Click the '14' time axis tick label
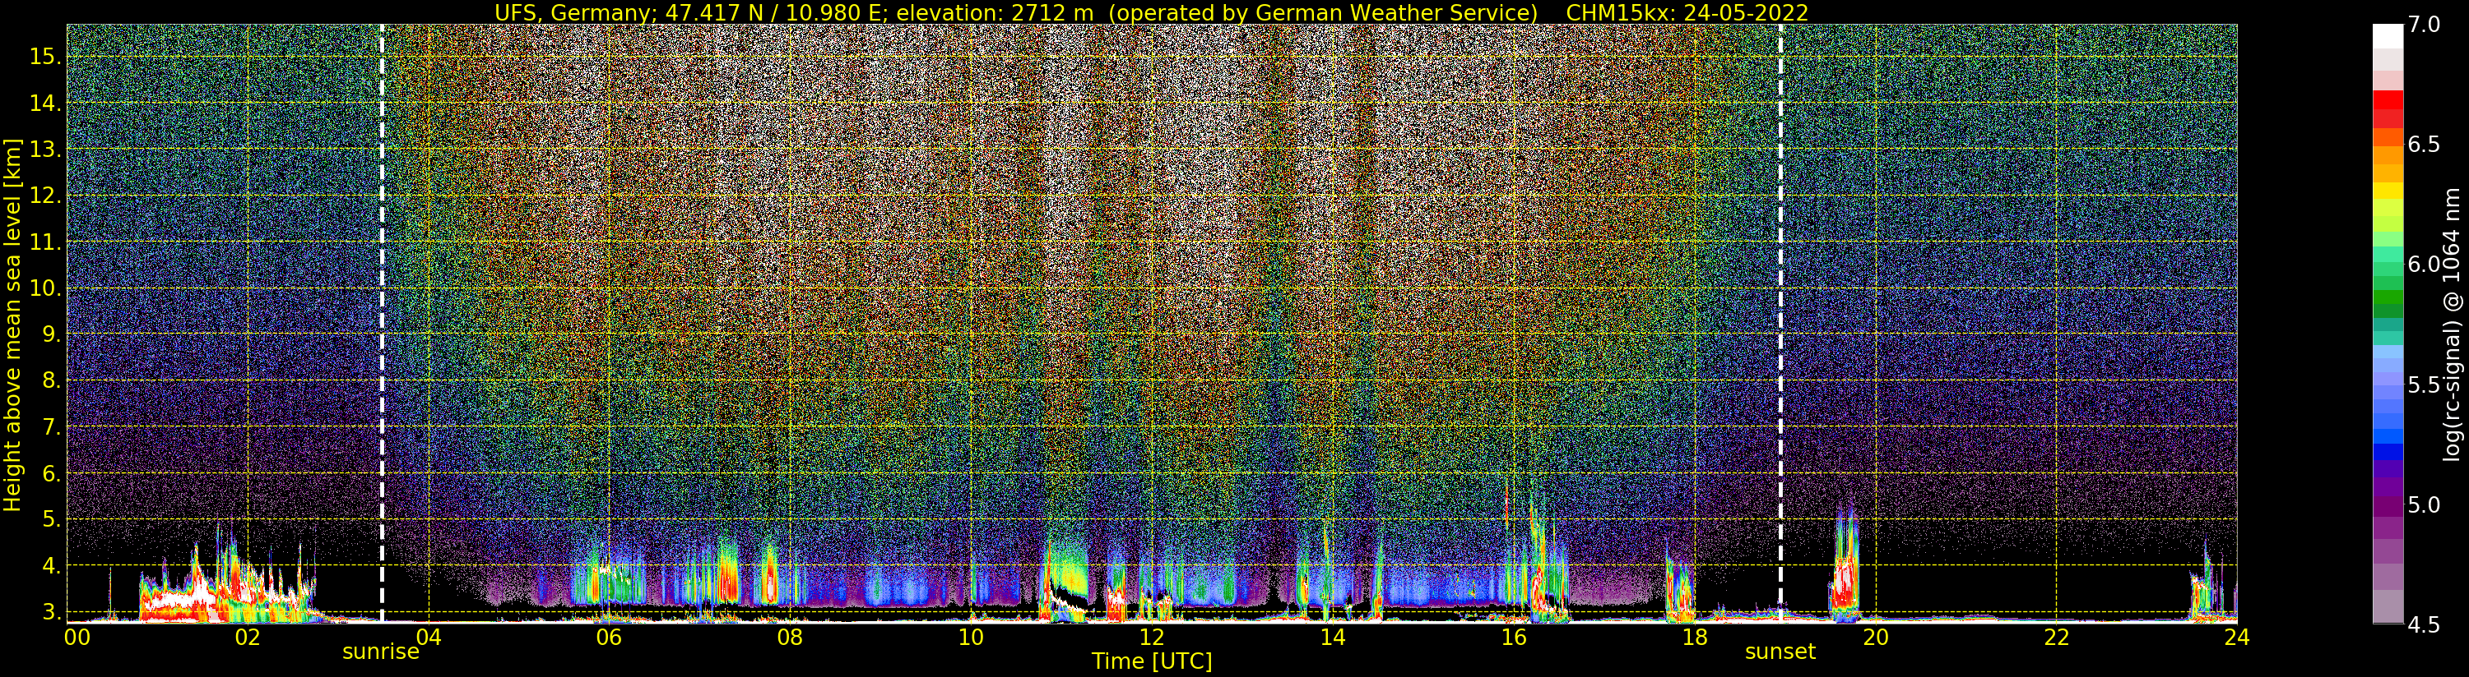2469x677 pixels. (x=1332, y=637)
